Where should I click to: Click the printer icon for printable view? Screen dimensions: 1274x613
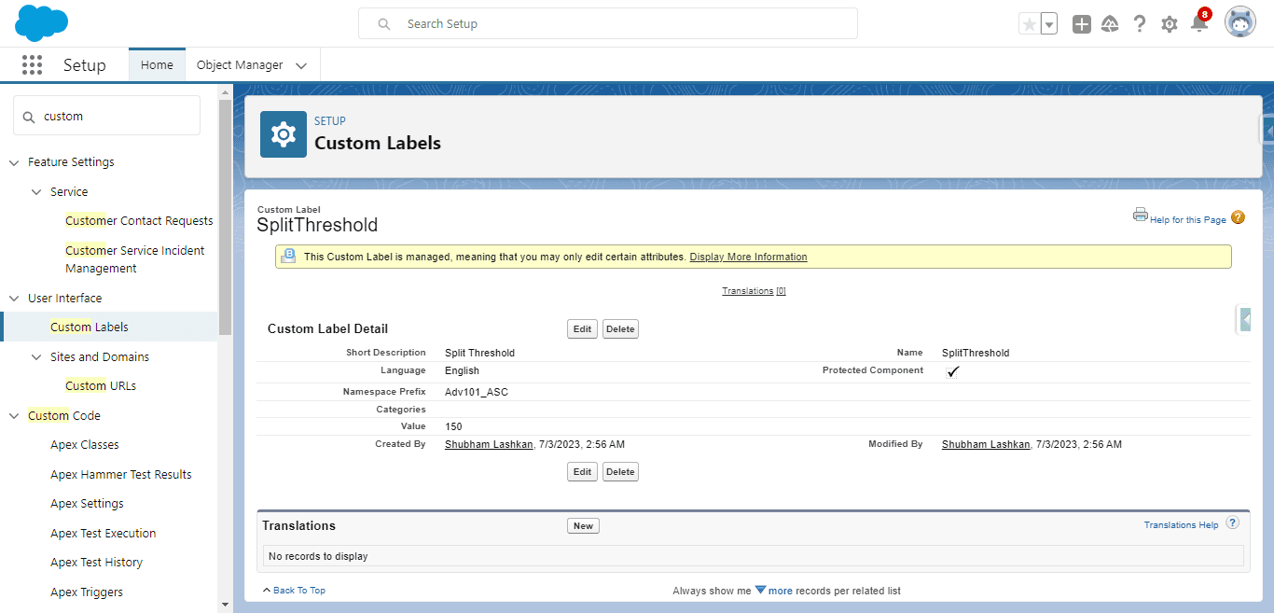point(1140,215)
